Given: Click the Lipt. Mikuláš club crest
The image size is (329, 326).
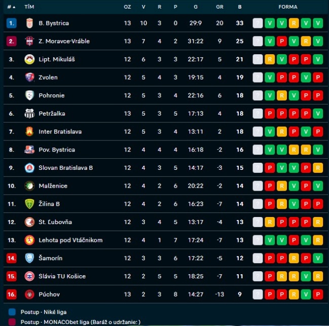Looking at the screenshot, I should point(29,59).
